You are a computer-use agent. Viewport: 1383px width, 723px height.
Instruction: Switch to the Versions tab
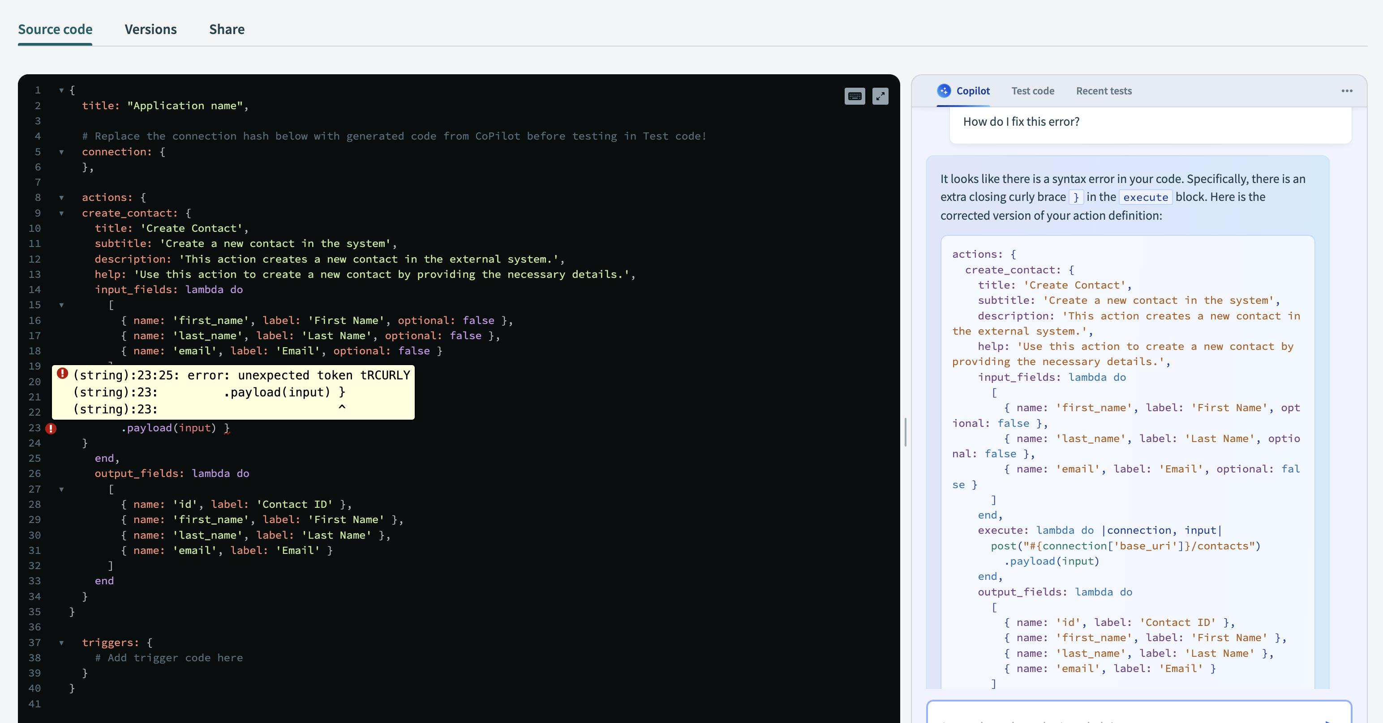(x=150, y=30)
